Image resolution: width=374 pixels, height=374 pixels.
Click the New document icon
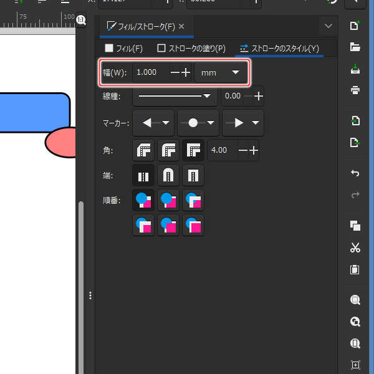pos(355,26)
